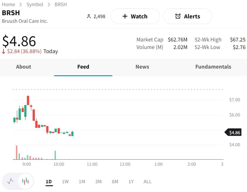Select candlestick chart view icon
The height and width of the screenshot is (192, 247).
[26, 181]
